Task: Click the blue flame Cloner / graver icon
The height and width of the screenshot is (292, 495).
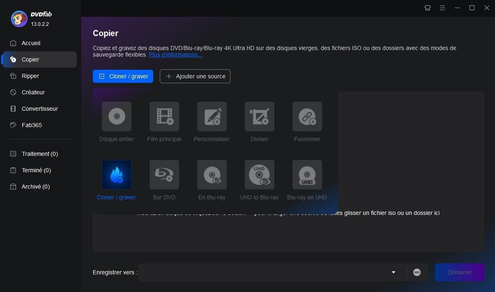Action: (117, 175)
